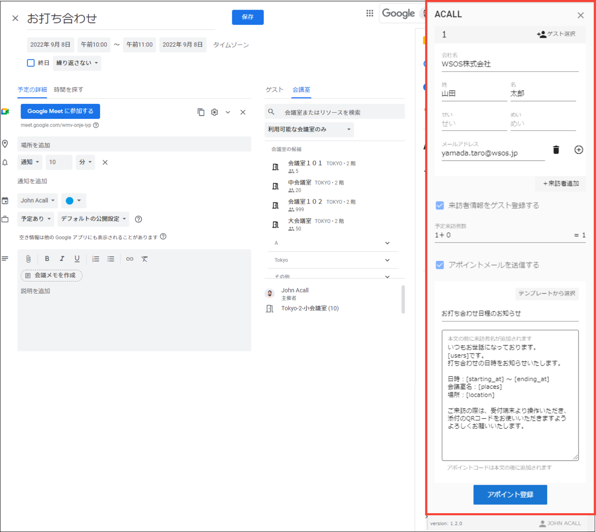Open the 予定あり availability dropdown
This screenshot has height=532, width=596.
[x=36, y=219]
